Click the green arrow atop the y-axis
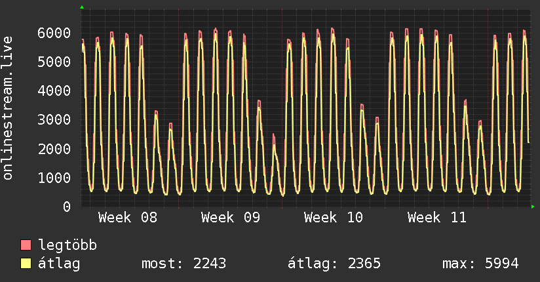 [x=82, y=7]
